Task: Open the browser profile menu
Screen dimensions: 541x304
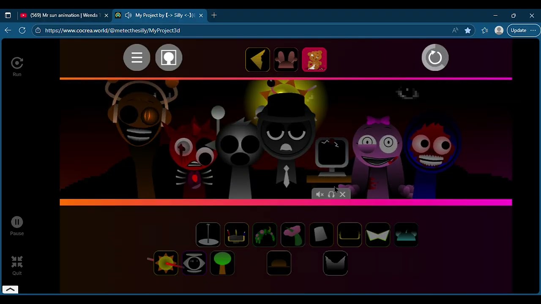Action: pos(499,30)
